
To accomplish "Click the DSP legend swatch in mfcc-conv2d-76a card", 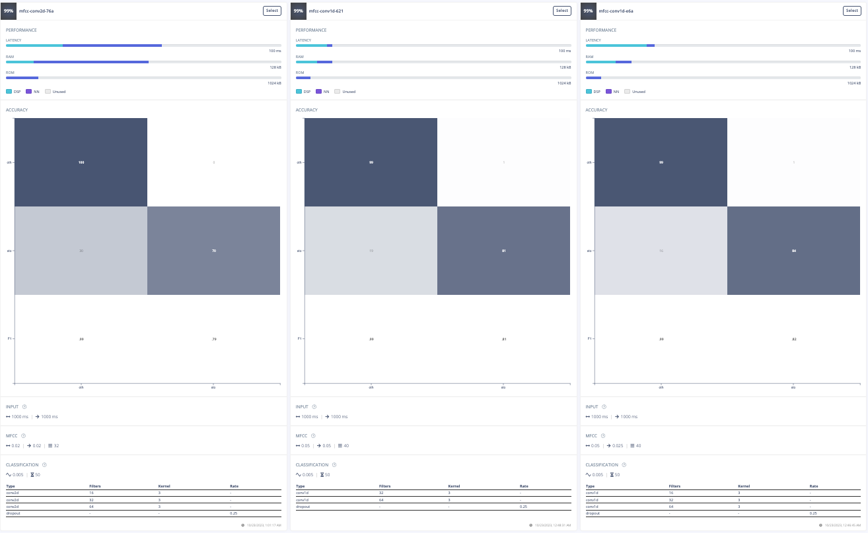I will [x=9, y=92].
